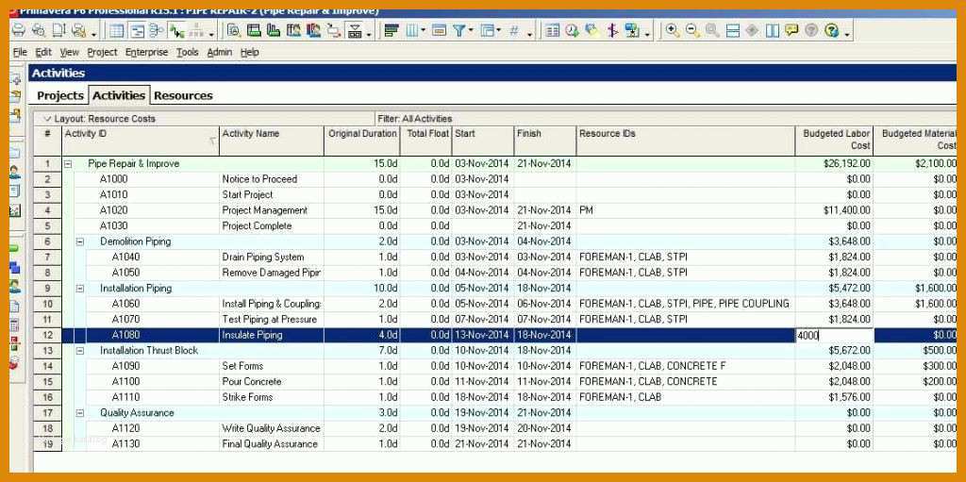The image size is (966, 482).
Task: Click the Resource Usage Spreadsheet icon
Action: pyautogui.click(x=294, y=30)
